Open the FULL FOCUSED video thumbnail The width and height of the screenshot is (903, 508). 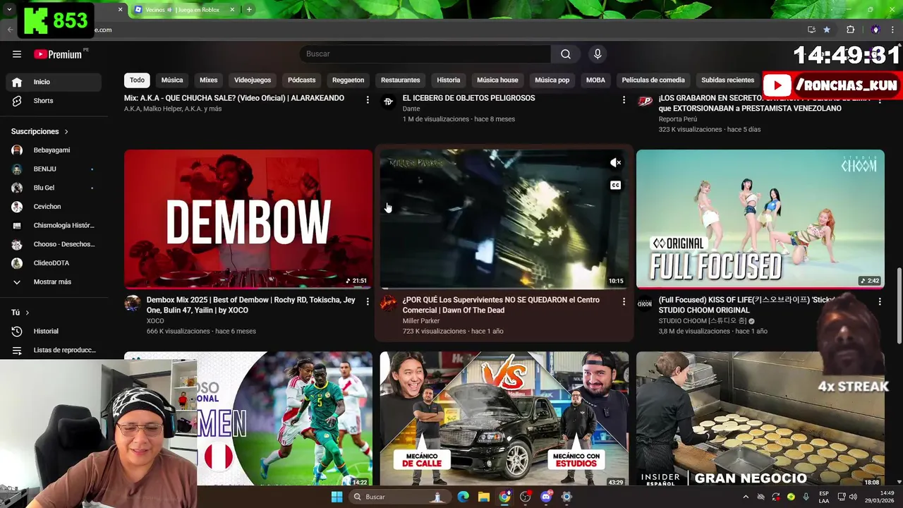coord(760,219)
